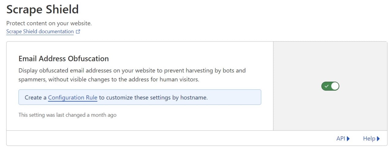
Task: Click the blue triangle arrow next to API
Action: click(348, 139)
